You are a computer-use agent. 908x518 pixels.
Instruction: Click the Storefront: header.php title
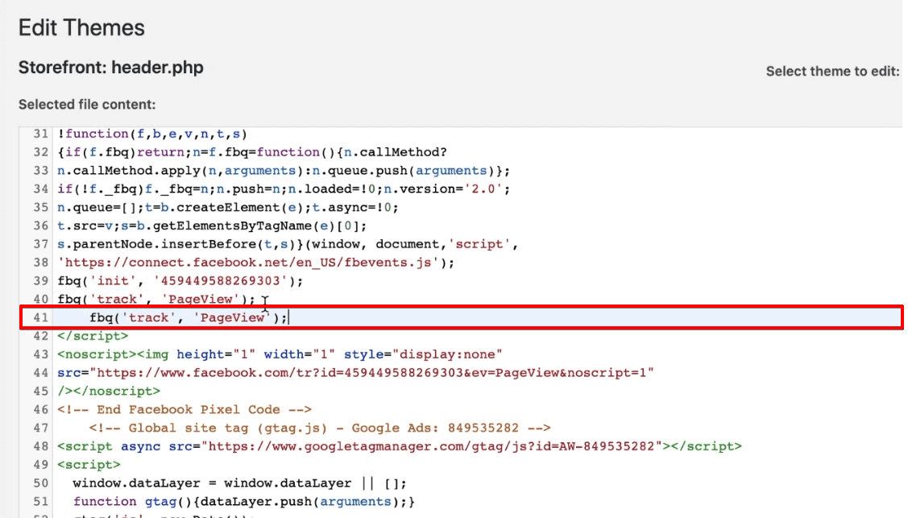(110, 68)
